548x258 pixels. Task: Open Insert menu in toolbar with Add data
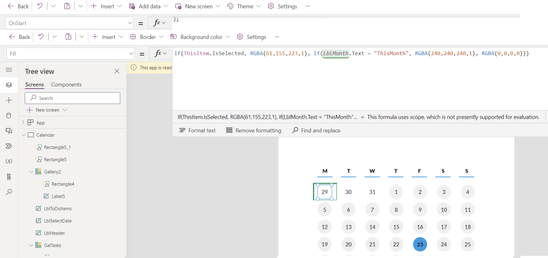pyautogui.click(x=107, y=6)
